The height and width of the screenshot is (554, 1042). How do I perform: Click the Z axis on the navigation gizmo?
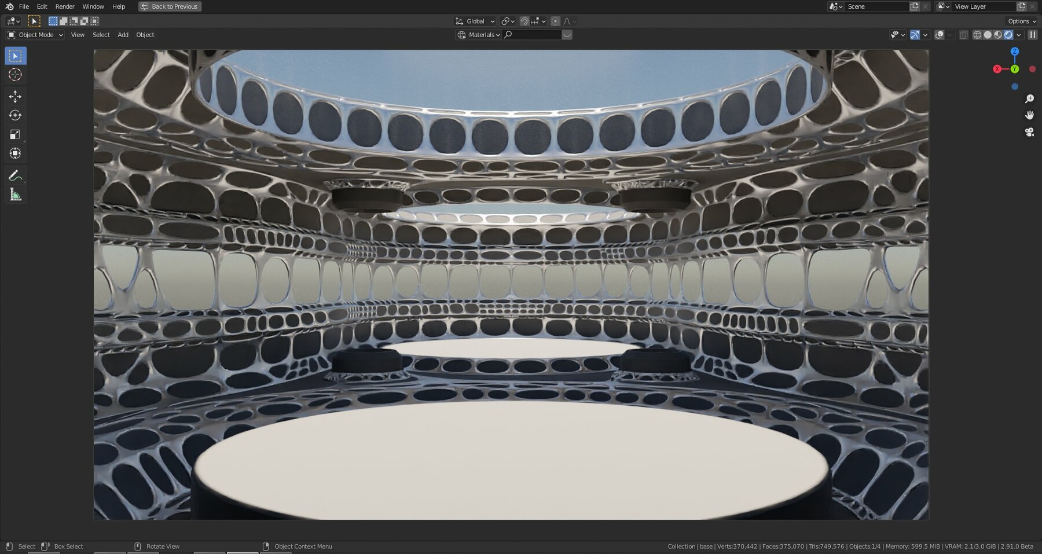(1015, 52)
